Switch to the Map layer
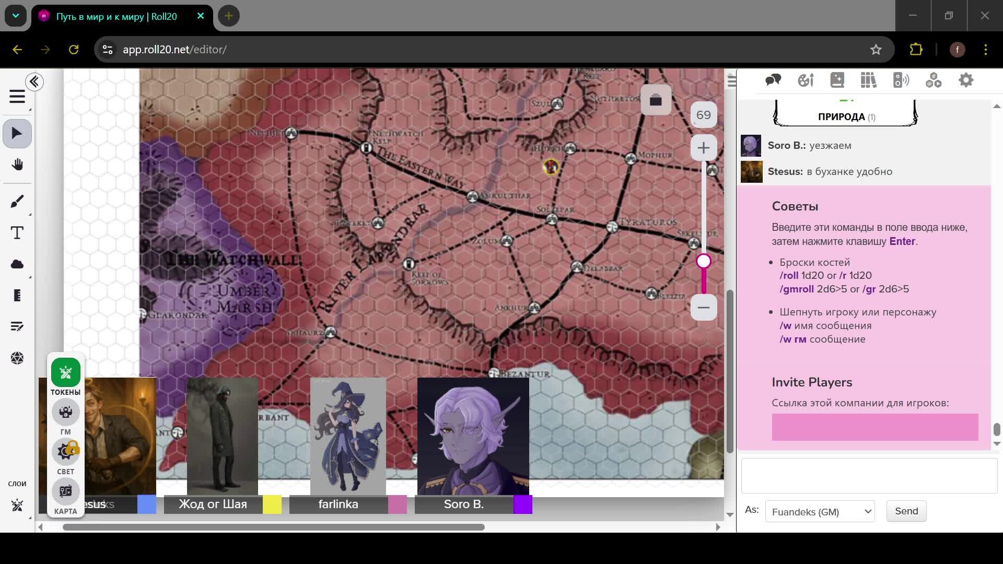 pos(66,492)
